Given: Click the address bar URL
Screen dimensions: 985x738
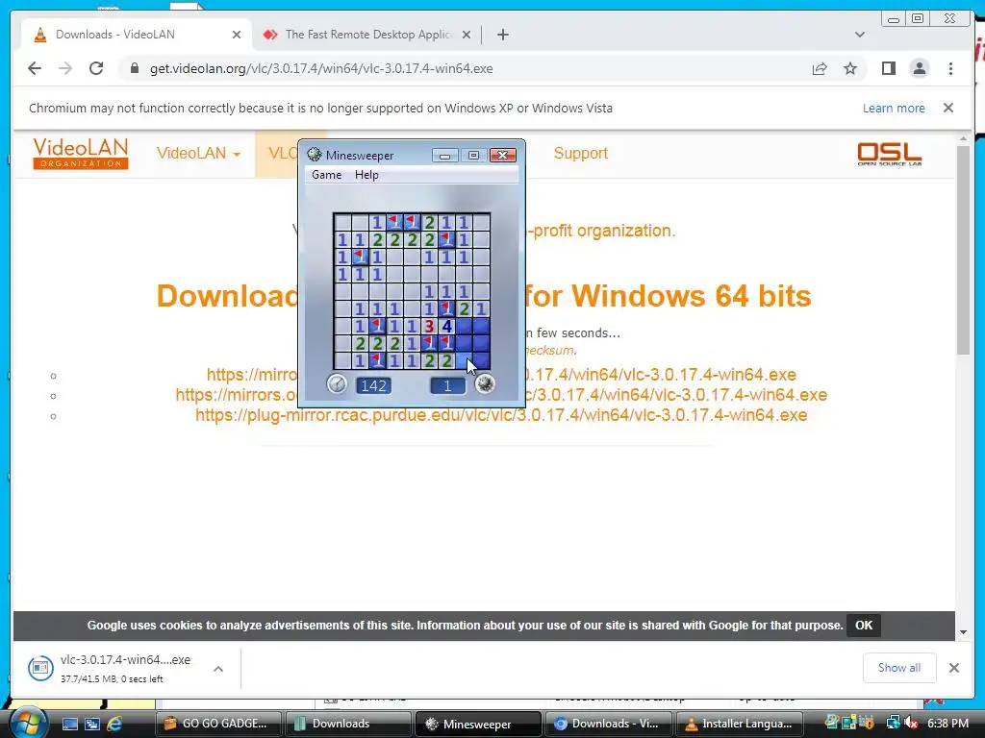Looking at the screenshot, I should 321,68.
